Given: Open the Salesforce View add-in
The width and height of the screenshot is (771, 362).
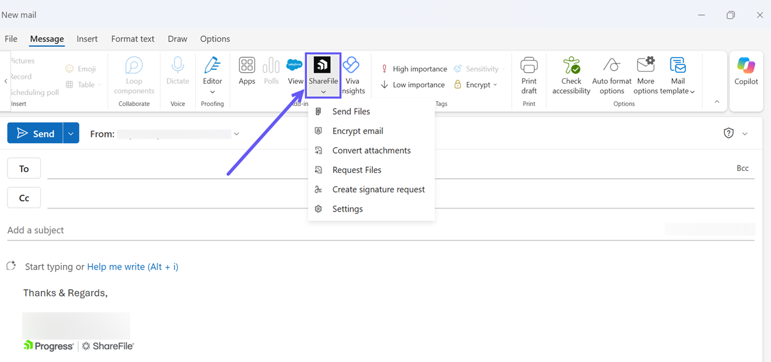Looking at the screenshot, I should coord(295,71).
